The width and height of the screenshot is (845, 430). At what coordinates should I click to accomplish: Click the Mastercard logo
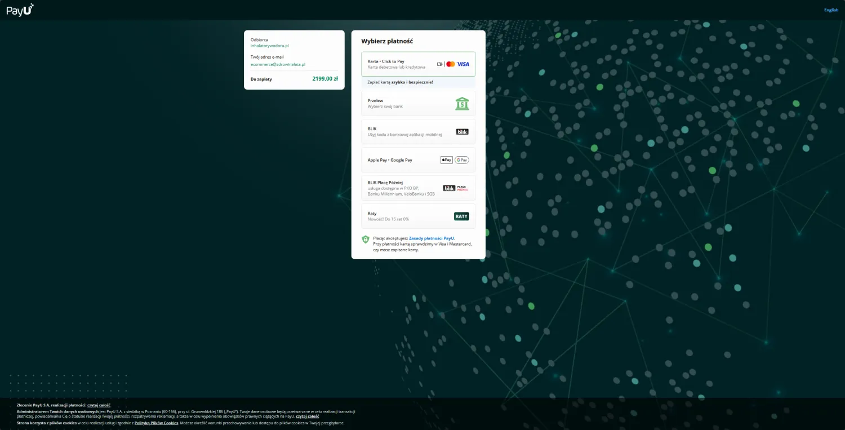tap(451, 64)
